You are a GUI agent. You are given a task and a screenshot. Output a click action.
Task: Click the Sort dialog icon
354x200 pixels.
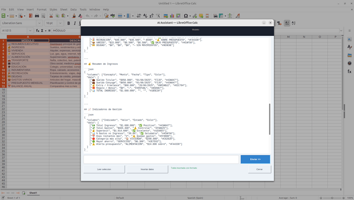pos(139,16)
